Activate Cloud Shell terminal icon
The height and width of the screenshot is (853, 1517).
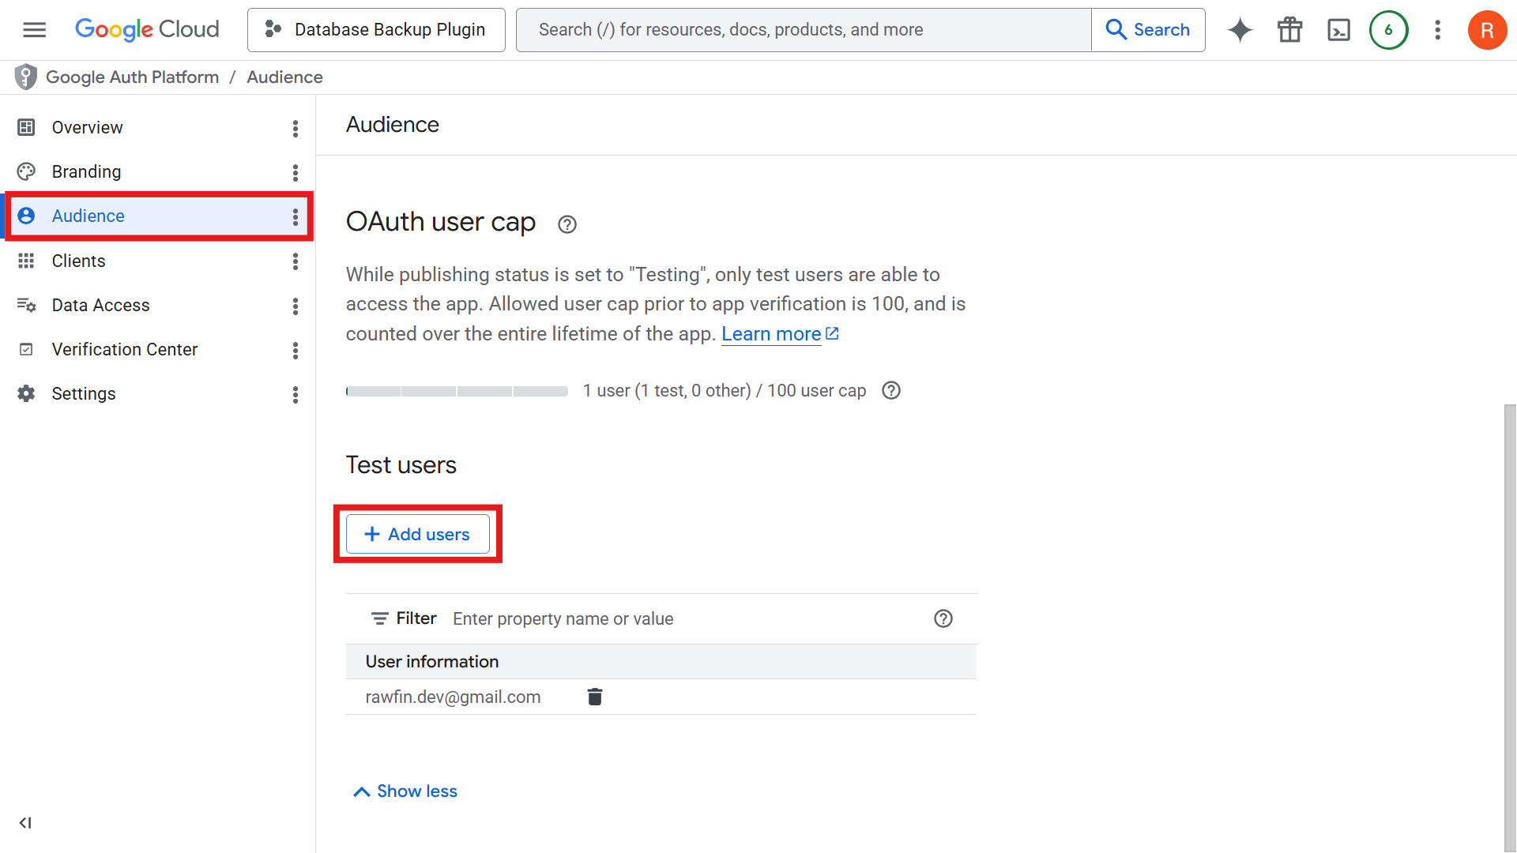point(1338,30)
